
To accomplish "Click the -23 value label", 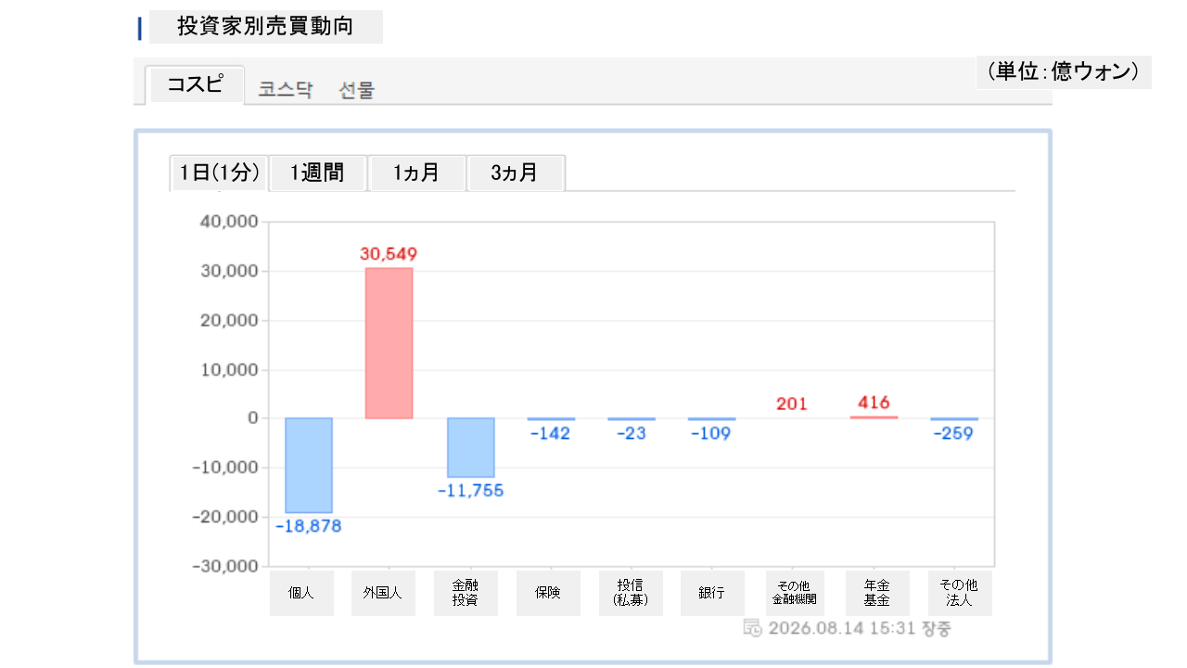I will [631, 433].
